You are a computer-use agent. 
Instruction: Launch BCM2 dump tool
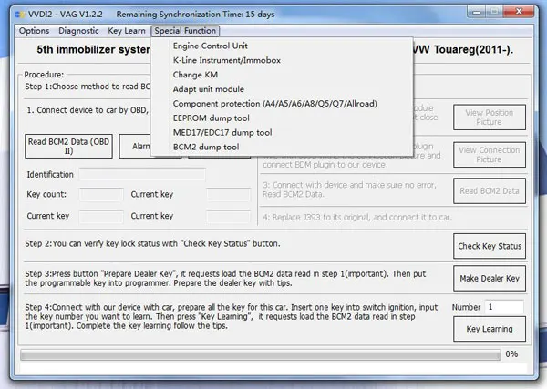206,147
